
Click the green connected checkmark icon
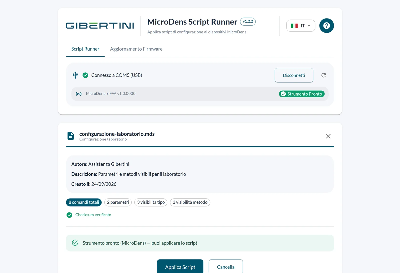85,75
